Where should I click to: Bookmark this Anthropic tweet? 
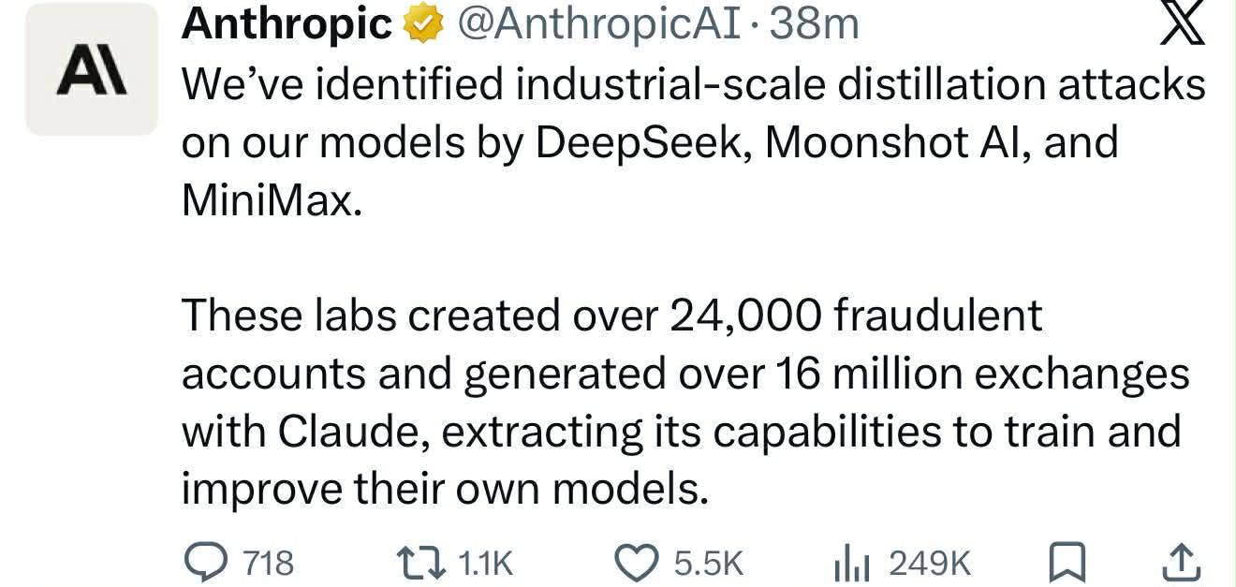point(1064,562)
